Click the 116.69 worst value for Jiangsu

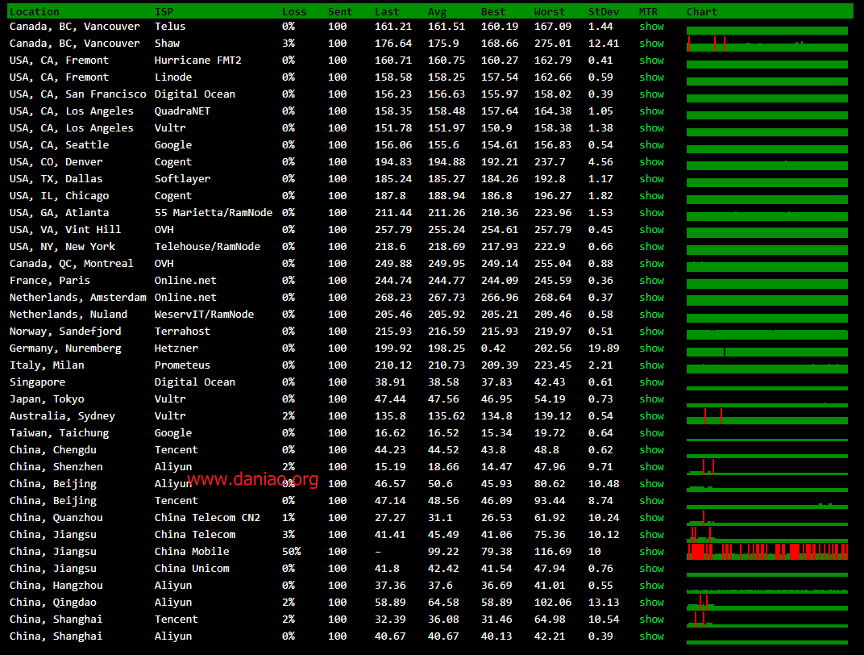pos(553,552)
